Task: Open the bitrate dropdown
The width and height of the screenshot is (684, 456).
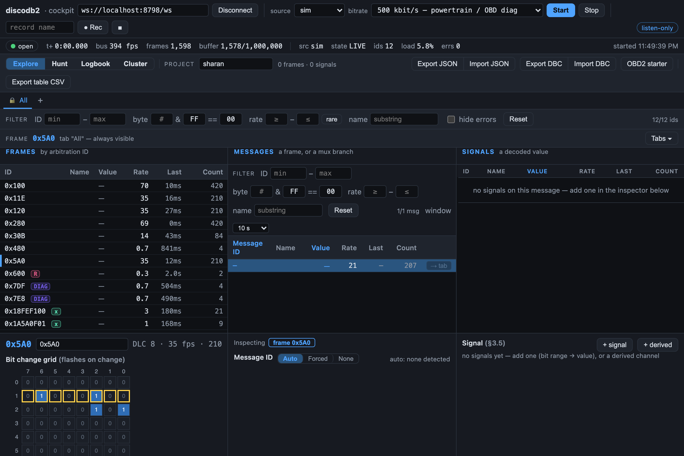Action: coord(457,11)
